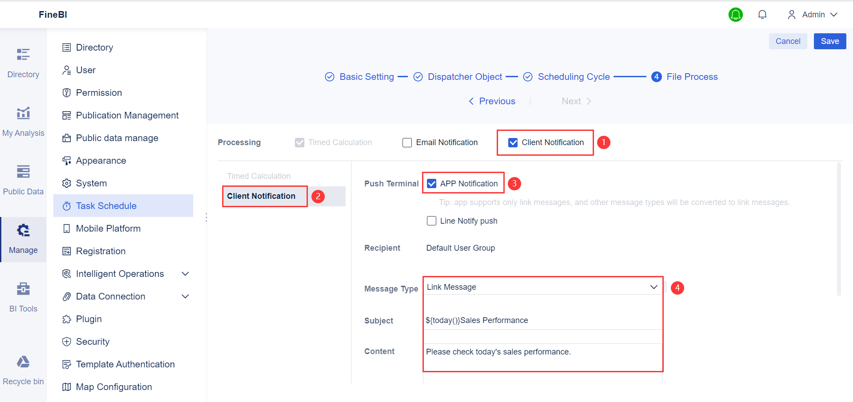This screenshot has height=402, width=853.
Task: Open the Directory icon in left sidebar
Action: [x=23, y=60]
